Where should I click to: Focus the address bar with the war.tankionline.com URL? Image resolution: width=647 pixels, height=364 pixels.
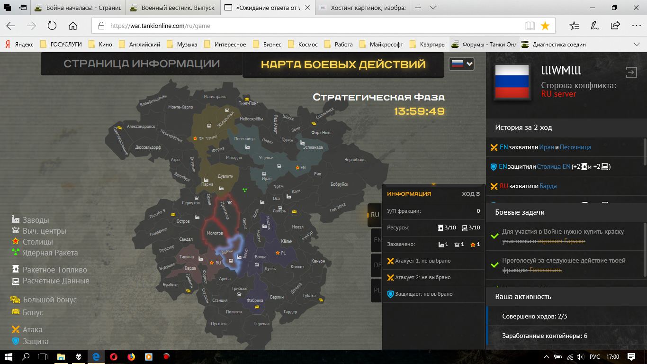pos(308,26)
